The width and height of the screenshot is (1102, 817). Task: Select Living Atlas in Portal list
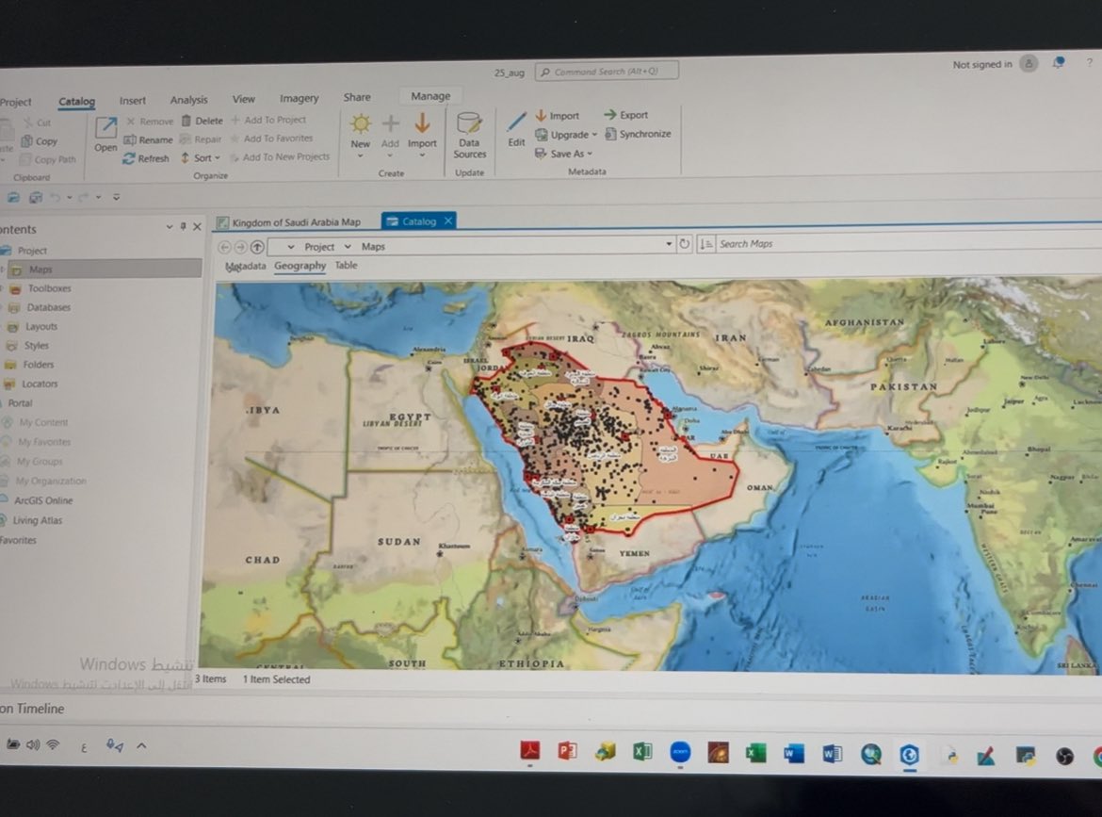[x=38, y=520]
